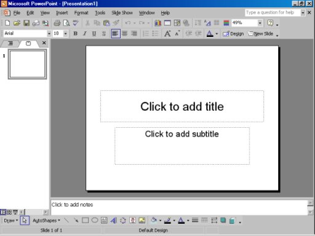This screenshot has width=315, height=236.
Task: Switch to Slide Sorter View button
Action: [9, 212]
